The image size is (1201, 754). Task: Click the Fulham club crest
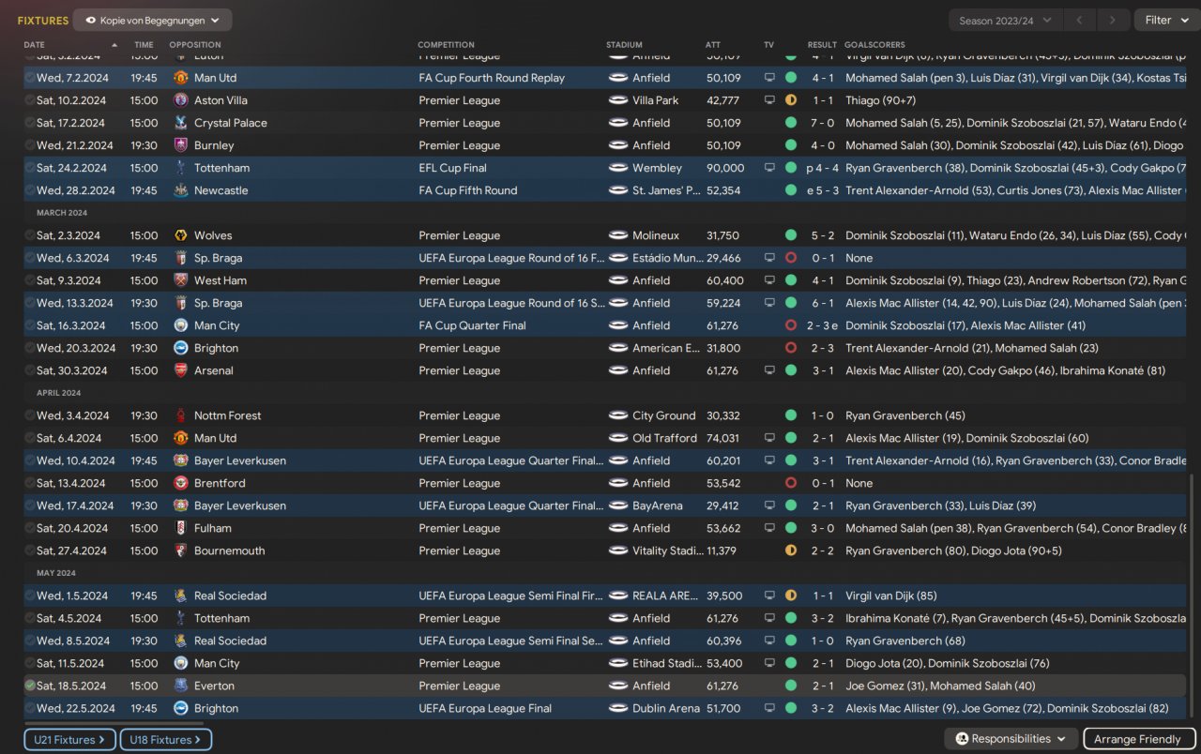pos(181,528)
